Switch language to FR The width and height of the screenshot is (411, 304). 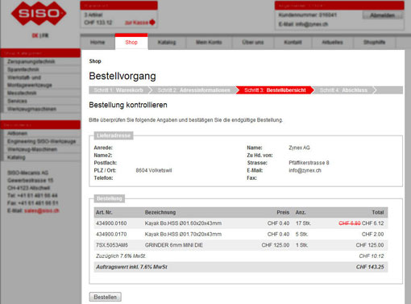[x=45, y=35]
